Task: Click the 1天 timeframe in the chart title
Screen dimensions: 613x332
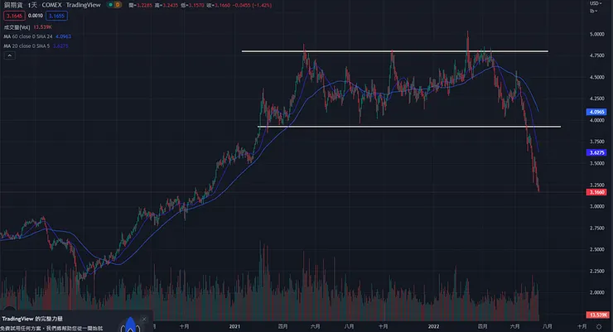Action: (32, 5)
